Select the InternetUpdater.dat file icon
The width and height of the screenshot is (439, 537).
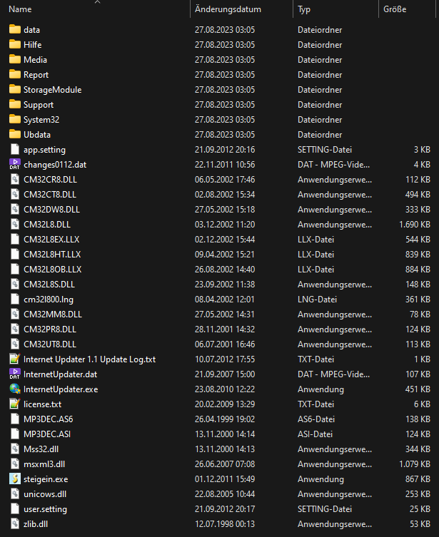coord(15,374)
